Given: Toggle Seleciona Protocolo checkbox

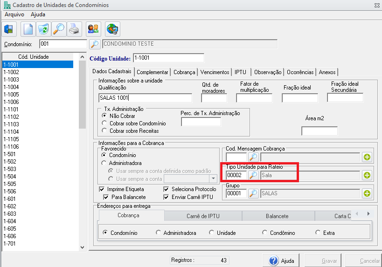Looking at the screenshot, I should (166, 189).
